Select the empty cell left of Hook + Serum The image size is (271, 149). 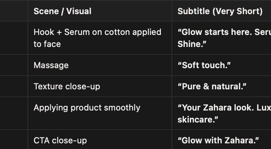(x=14, y=38)
